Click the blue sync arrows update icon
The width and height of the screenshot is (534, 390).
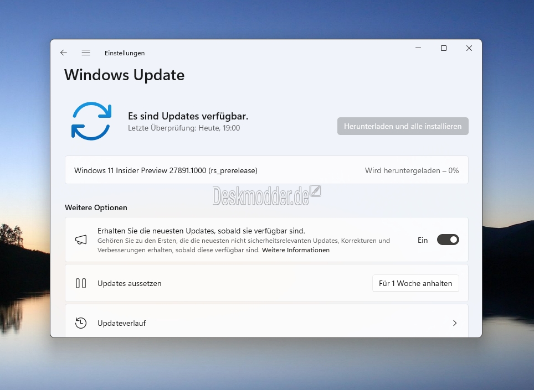(91, 121)
